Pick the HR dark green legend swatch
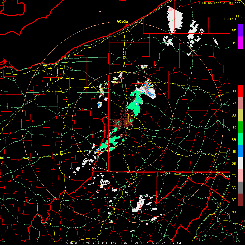 click(x=240, y=127)
